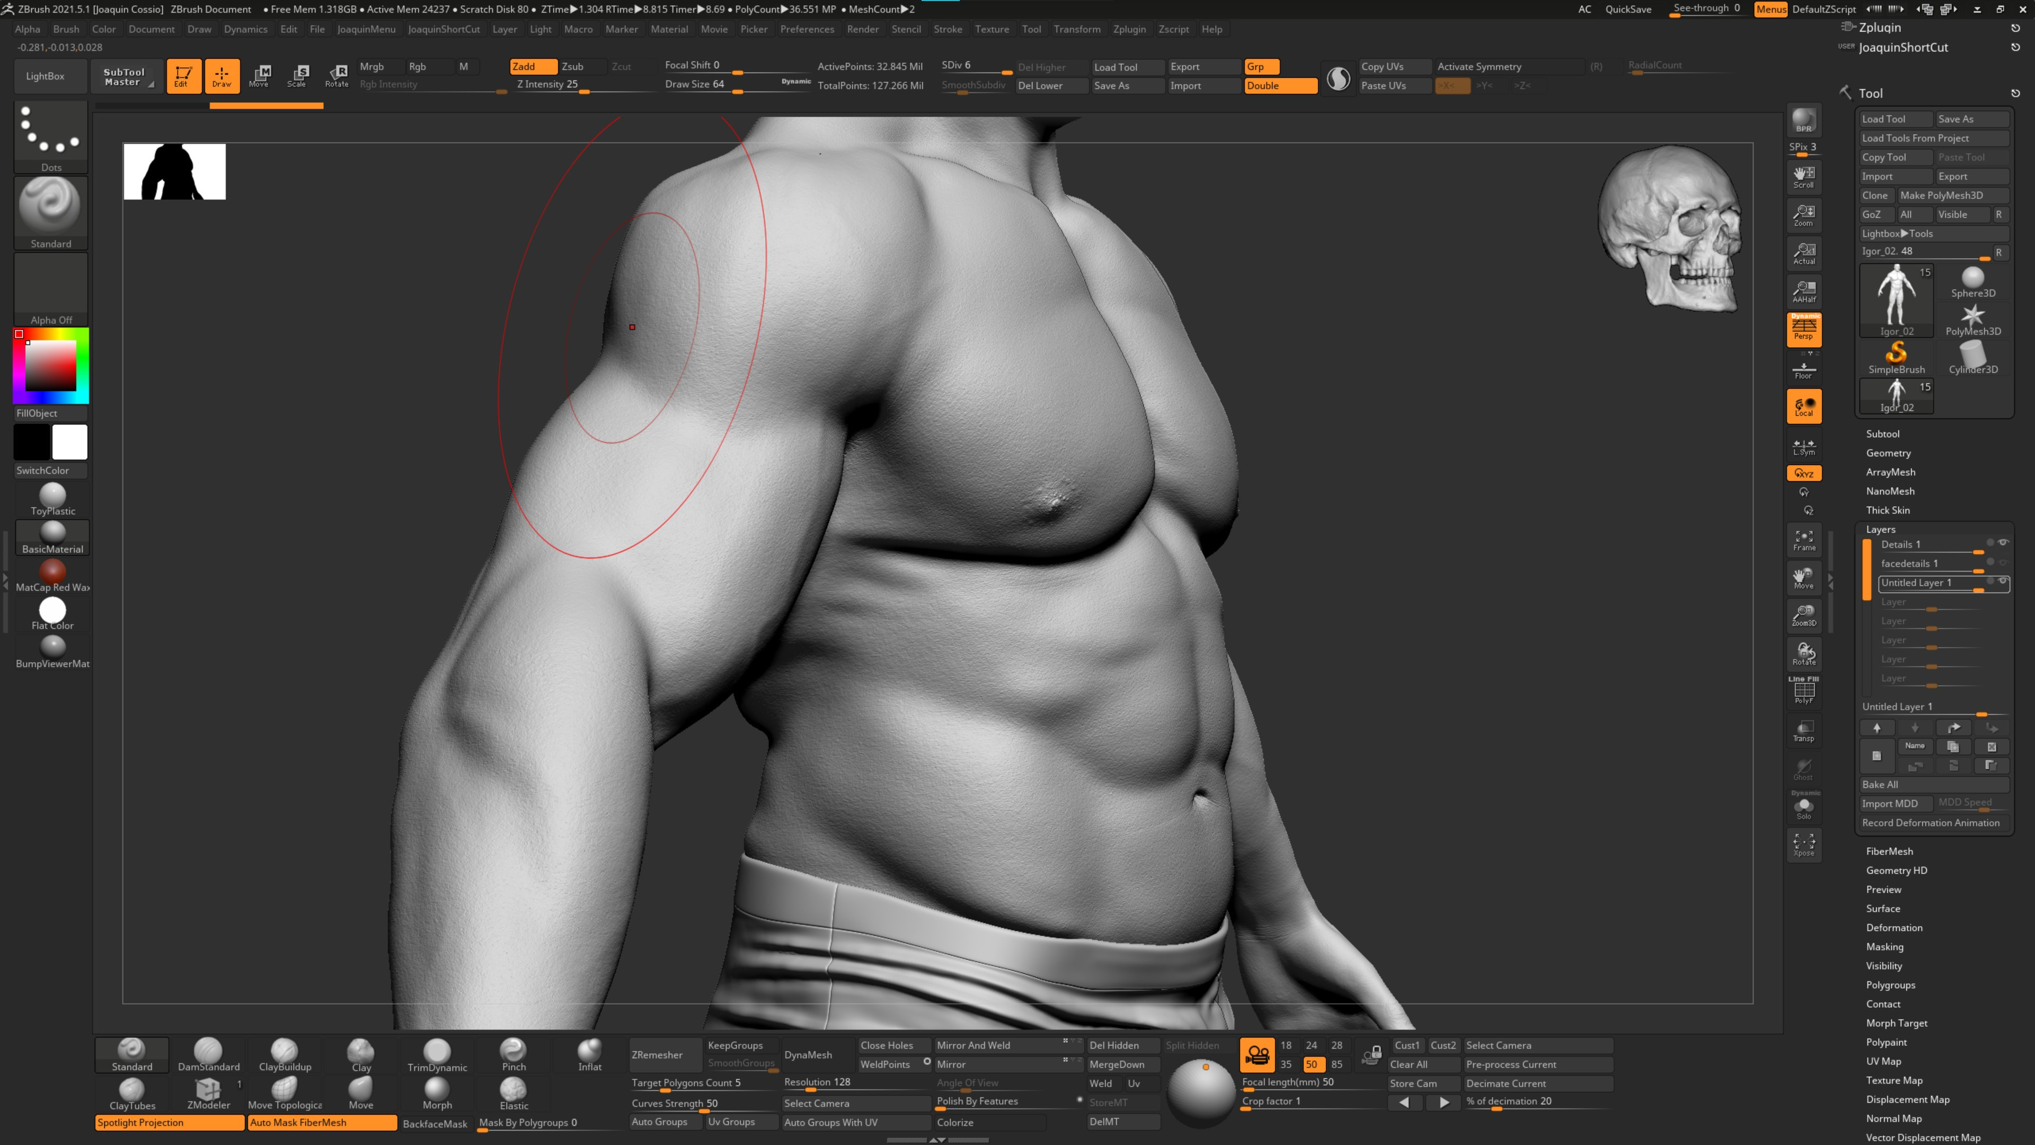Click the color picker square
Viewport: 2035px width, 1145px height.
[50, 366]
